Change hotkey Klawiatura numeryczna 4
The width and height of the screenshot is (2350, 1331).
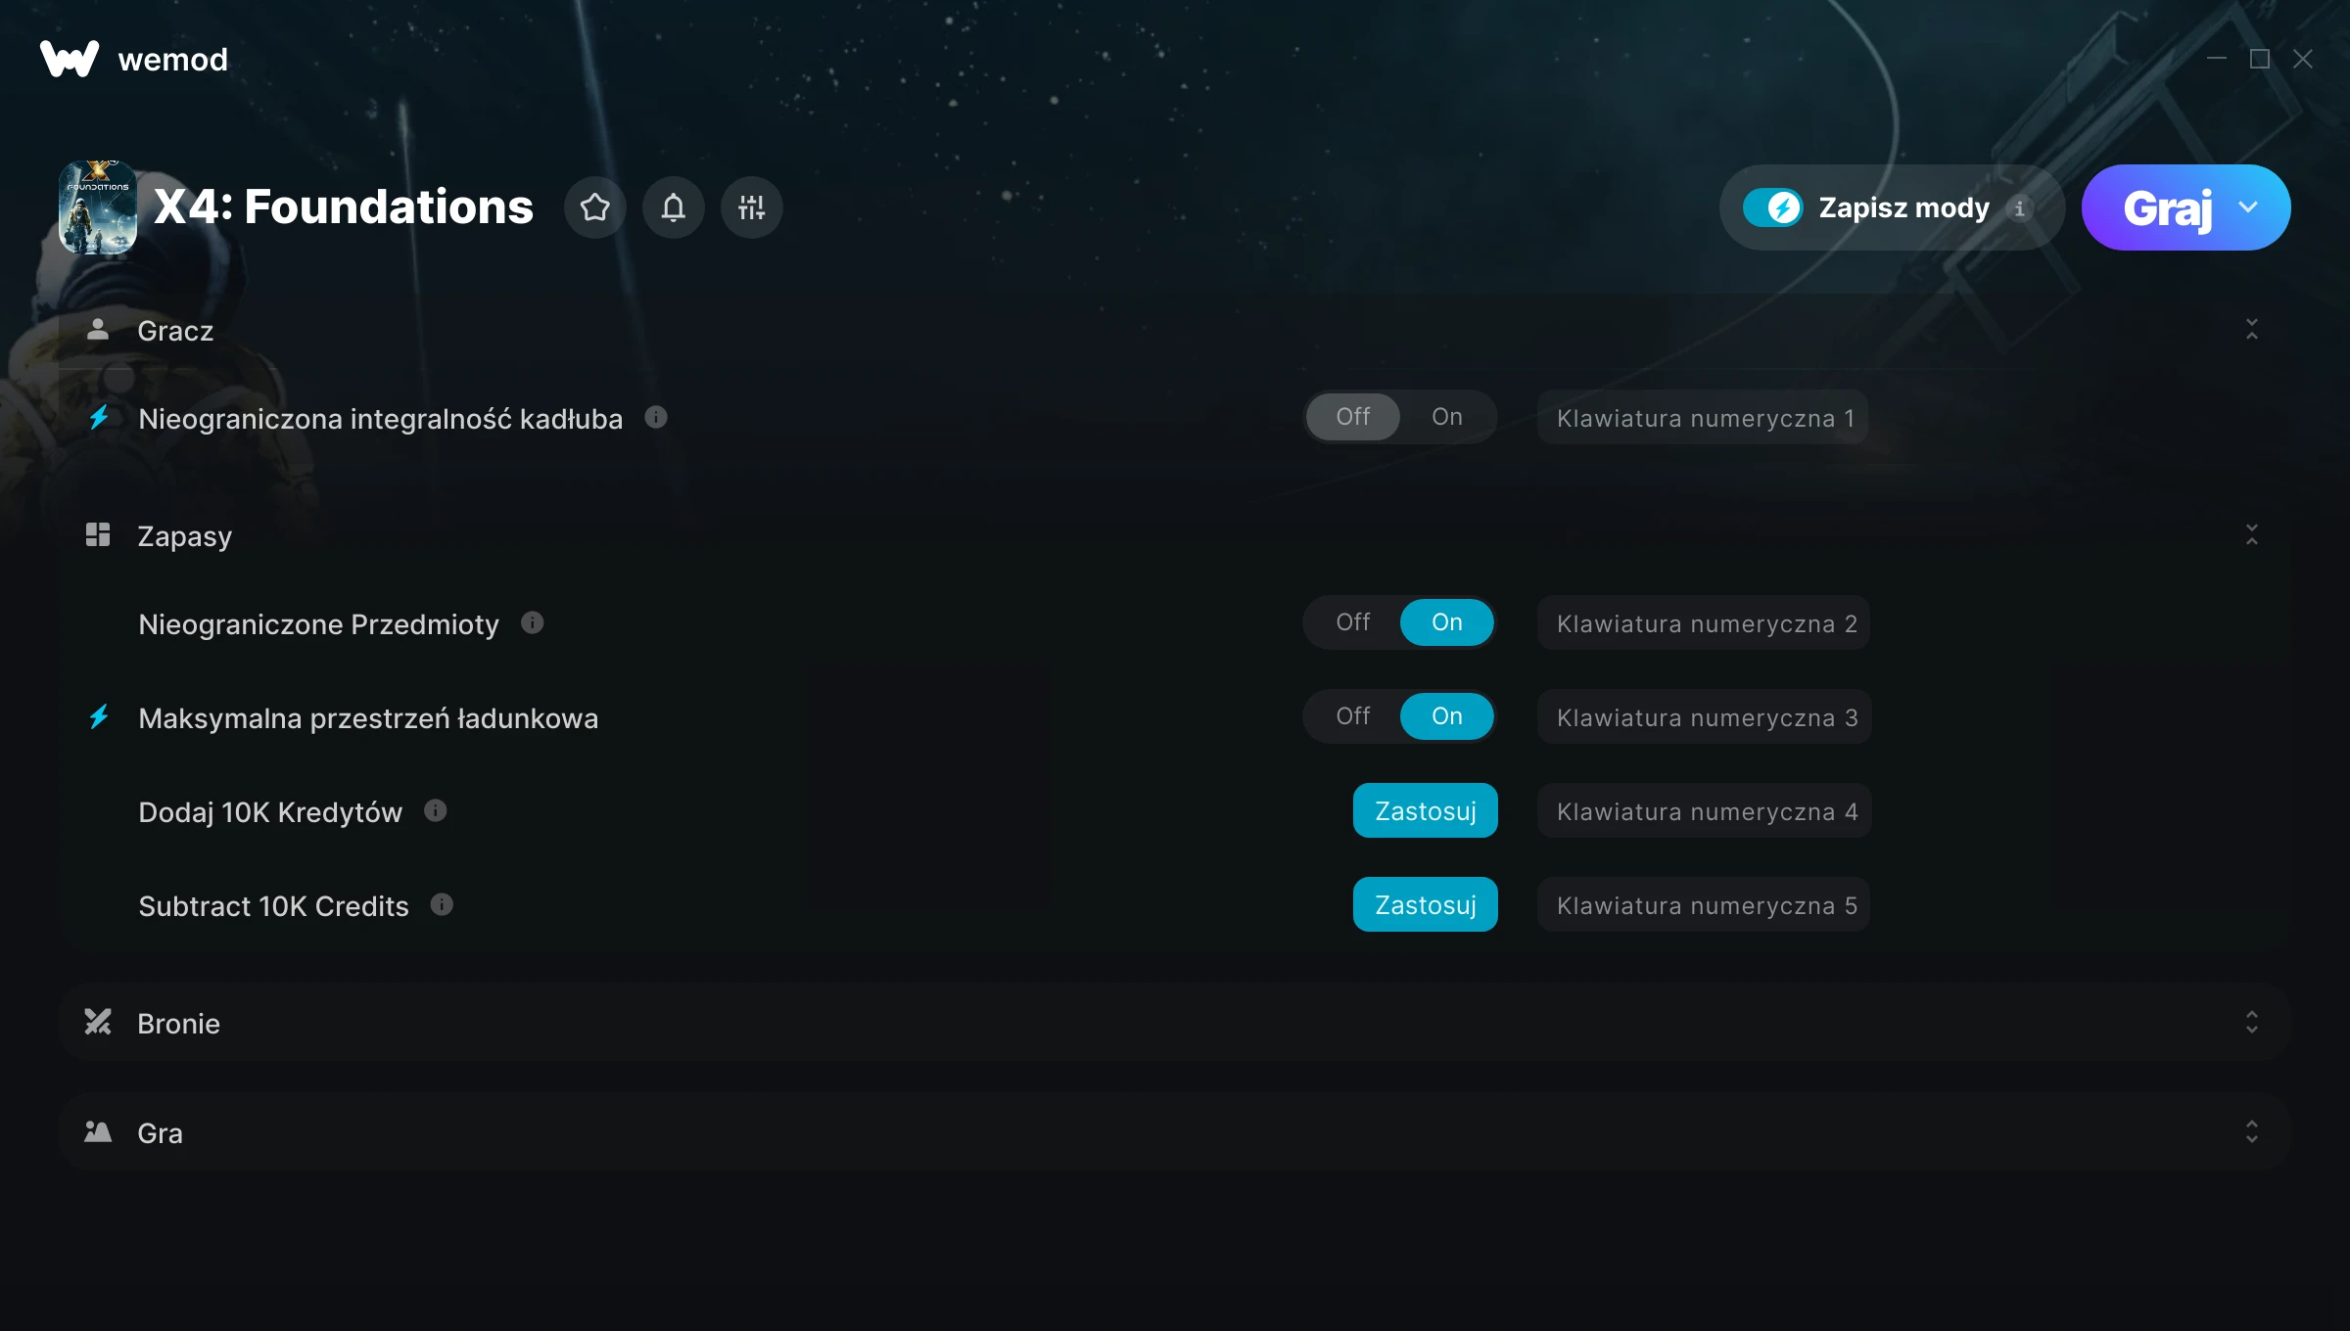pyautogui.click(x=1704, y=811)
